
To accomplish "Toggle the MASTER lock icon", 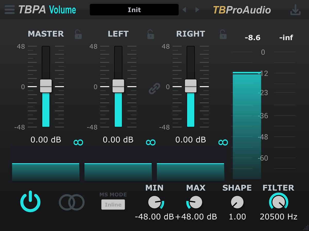I will point(78,34).
